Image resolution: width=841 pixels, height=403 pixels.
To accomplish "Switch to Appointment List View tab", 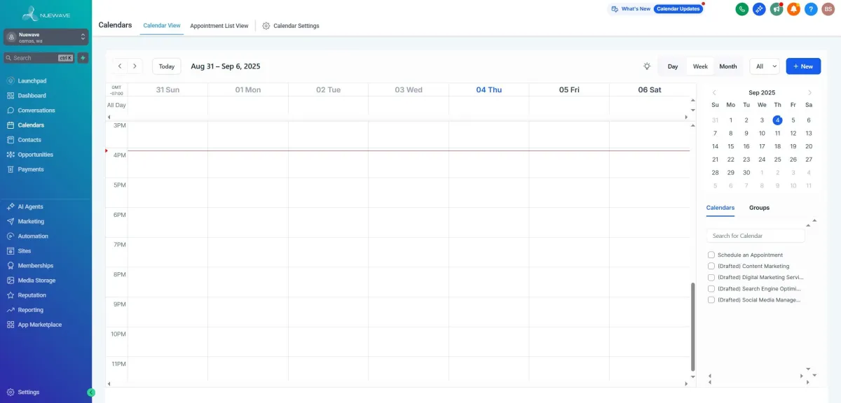I will click(219, 26).
